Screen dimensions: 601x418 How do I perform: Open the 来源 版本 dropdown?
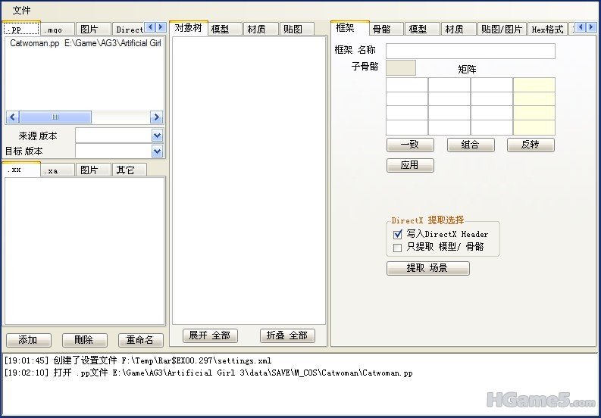[157, 136]
